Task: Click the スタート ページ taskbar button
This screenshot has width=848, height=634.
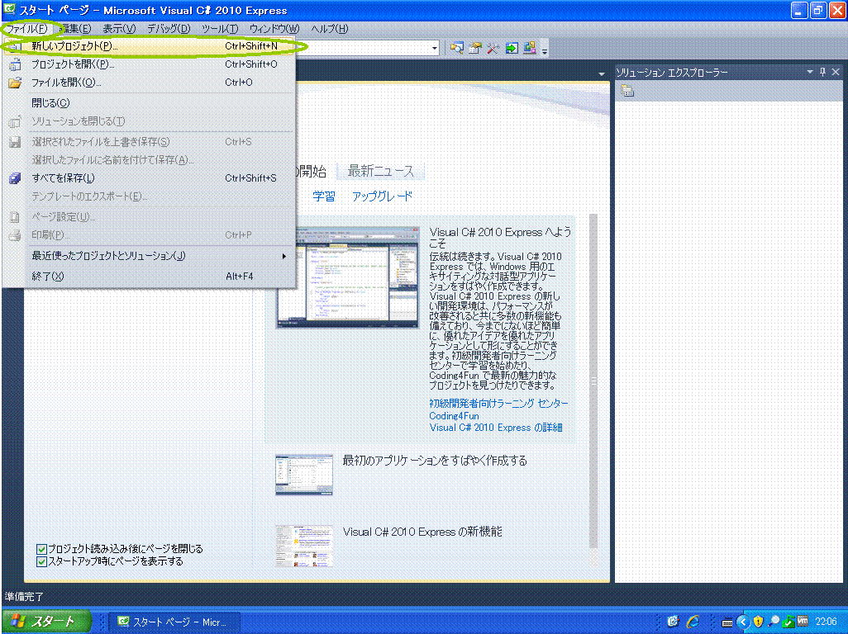Action: pos(173,622)
